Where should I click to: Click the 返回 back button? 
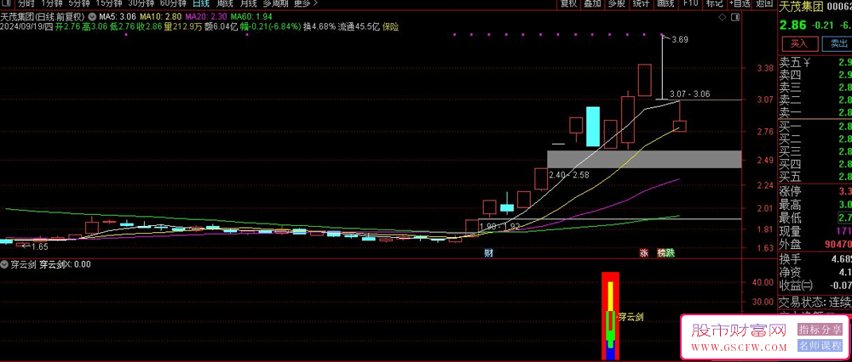coord(764,3)
